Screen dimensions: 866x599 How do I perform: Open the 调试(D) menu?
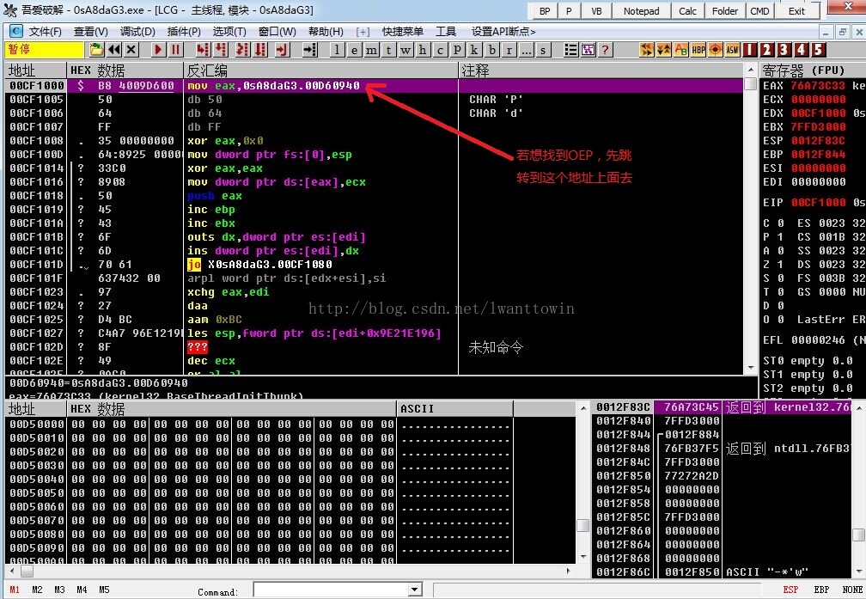coord(137,32)
